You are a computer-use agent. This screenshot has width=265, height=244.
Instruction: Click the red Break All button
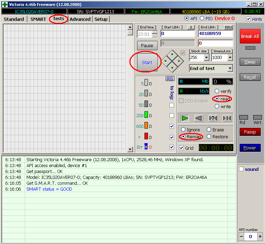coord(250,36)
